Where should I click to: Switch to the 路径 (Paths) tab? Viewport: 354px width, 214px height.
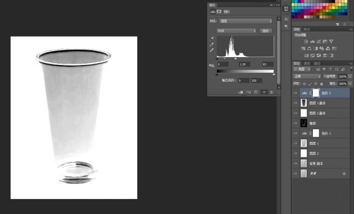pyautogui.click(x=317, y=64)
